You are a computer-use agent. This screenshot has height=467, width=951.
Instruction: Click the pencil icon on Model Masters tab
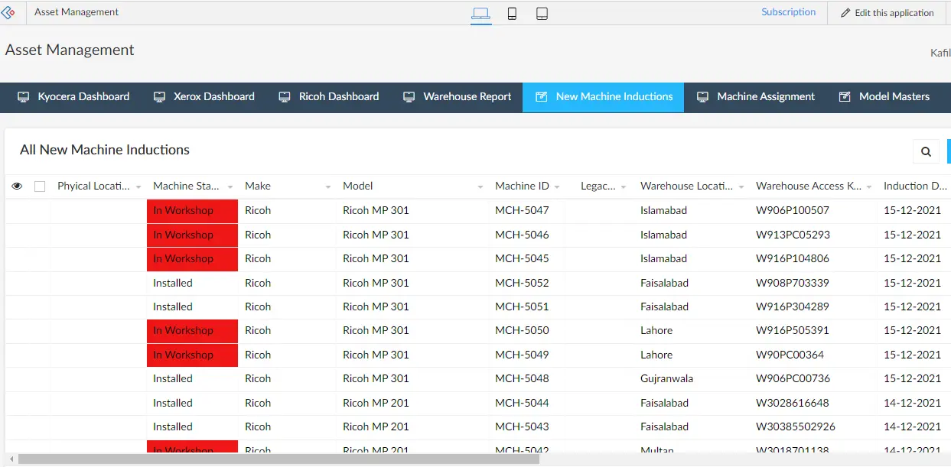pos(845,96)
